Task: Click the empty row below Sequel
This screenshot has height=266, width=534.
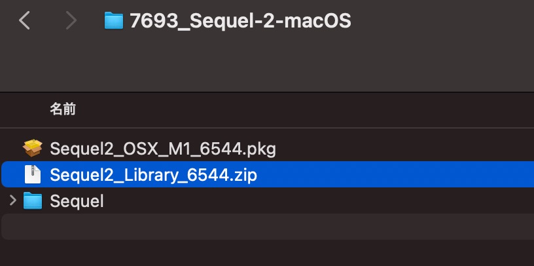Action: (262, 227)
